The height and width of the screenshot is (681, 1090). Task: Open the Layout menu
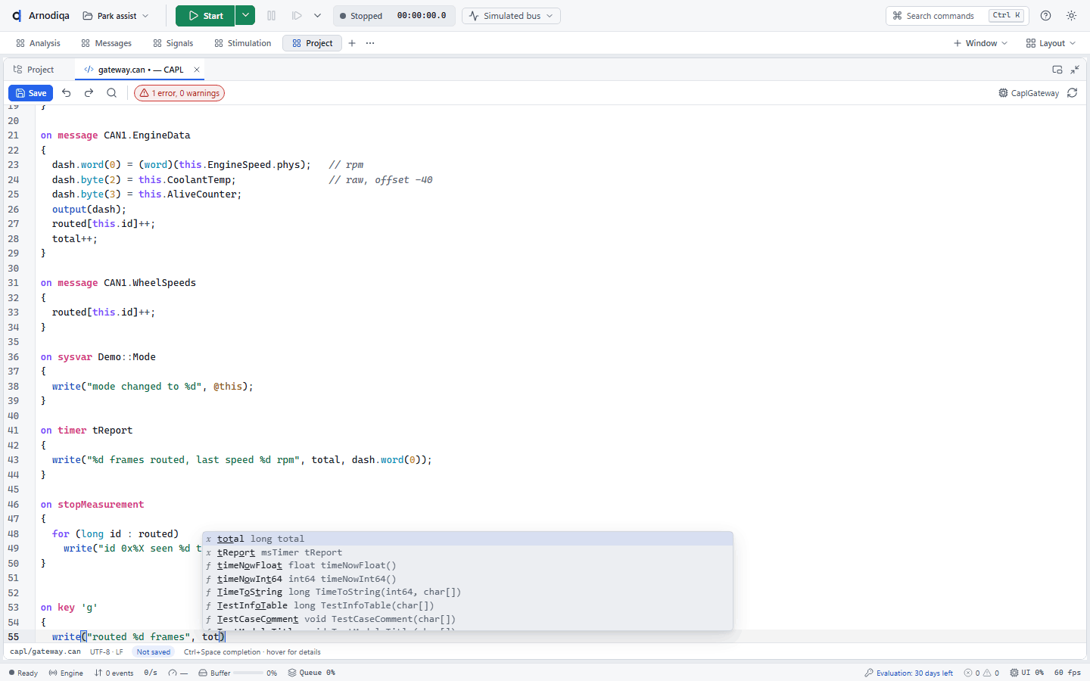(1051, 43)
